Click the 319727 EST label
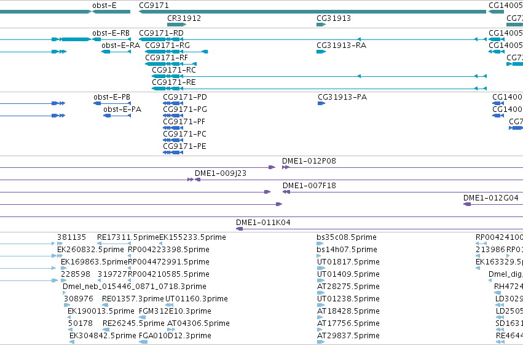Image resolution: width=523 pixels, height=345 pixels. click(x=112, y=275)
